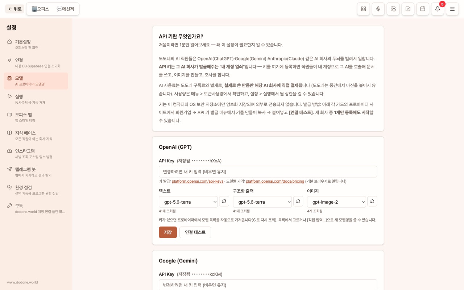This screenshot has width=464, height=290.
Task: Open 오피스 맵 settings section
Action: 36,117
